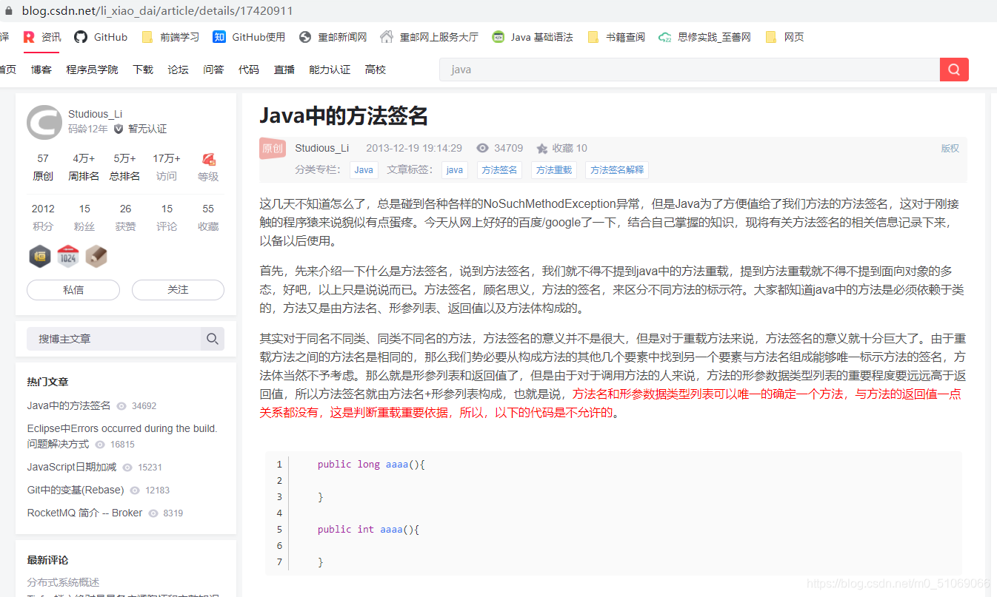Screen dimensions: 997x597
Task: Click the 周排名 4万+ stat
Action: (84, 167)
